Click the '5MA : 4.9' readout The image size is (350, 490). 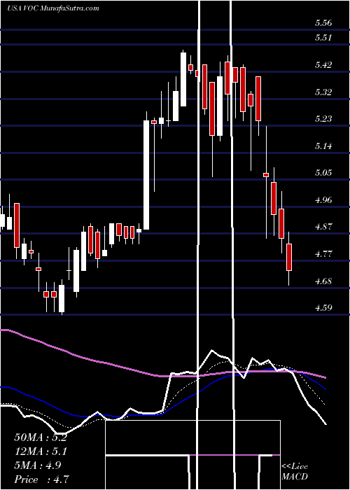[38, 465]
